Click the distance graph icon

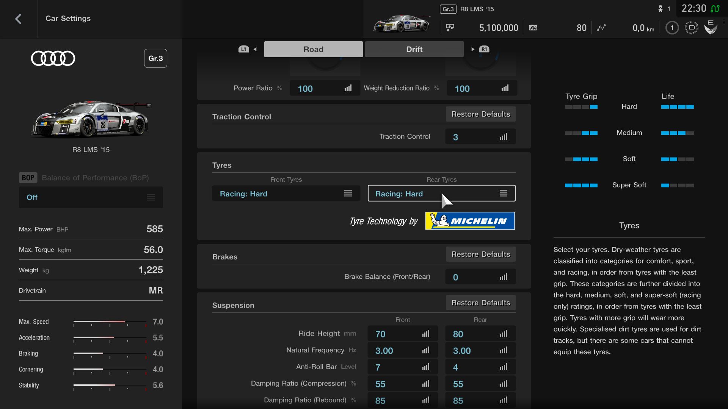(x=601, y=28)
